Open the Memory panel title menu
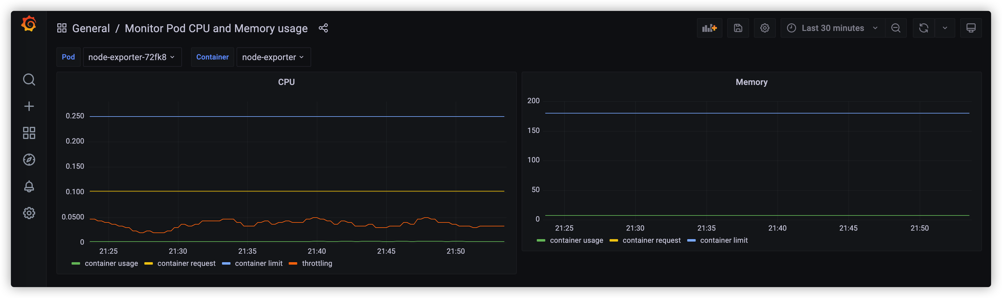This screenshot has width=1002, height=298. 751,82
